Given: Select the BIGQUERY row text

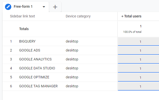Looking at the screenshot, I should click(x=27, y=41).
